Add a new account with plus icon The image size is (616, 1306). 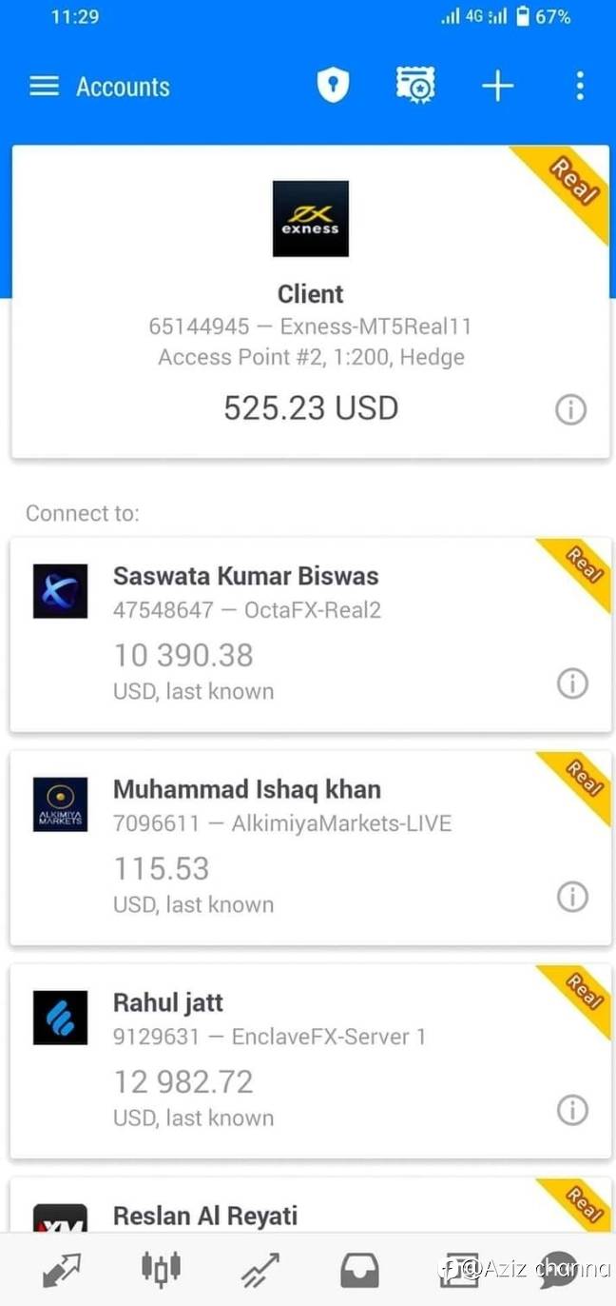497,87
